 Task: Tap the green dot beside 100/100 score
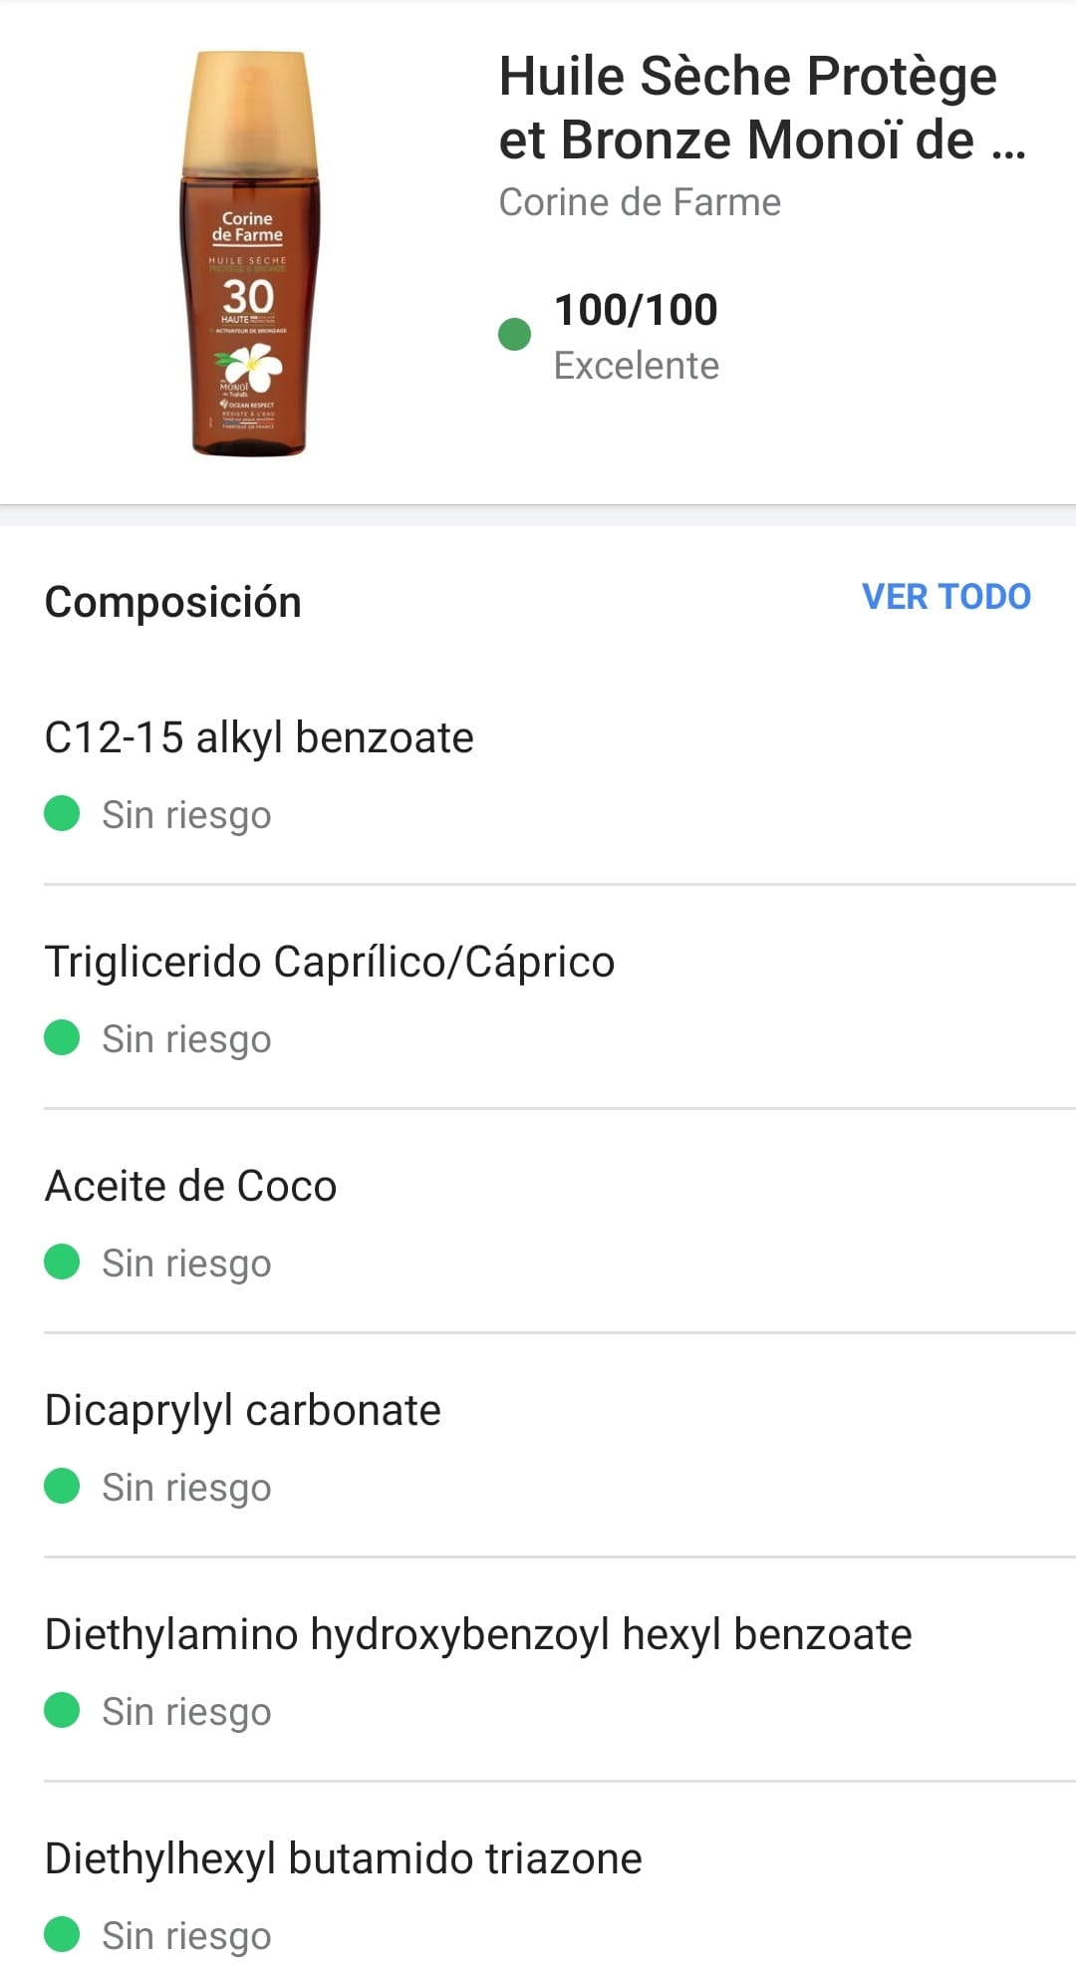pos(514,335)
